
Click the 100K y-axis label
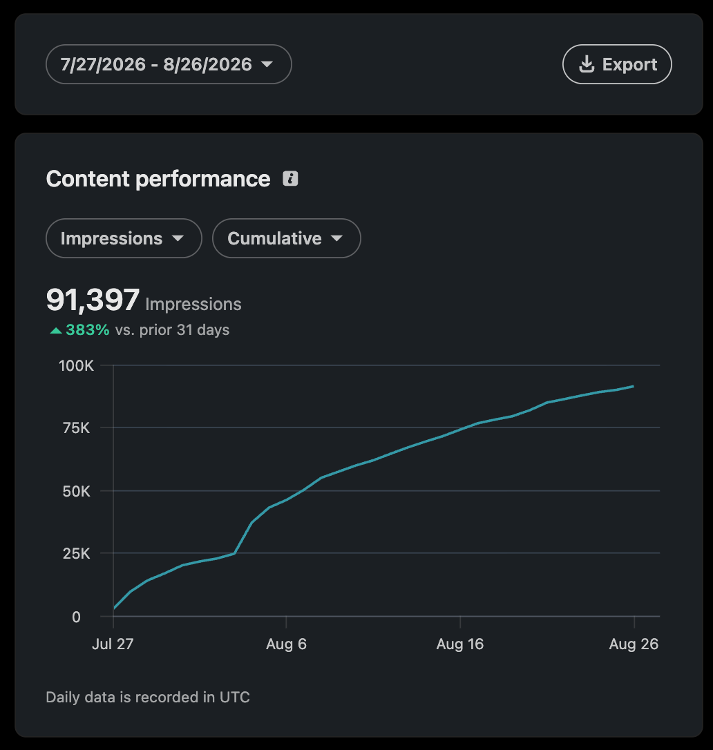pyautogui.click(x=76, y=366)
